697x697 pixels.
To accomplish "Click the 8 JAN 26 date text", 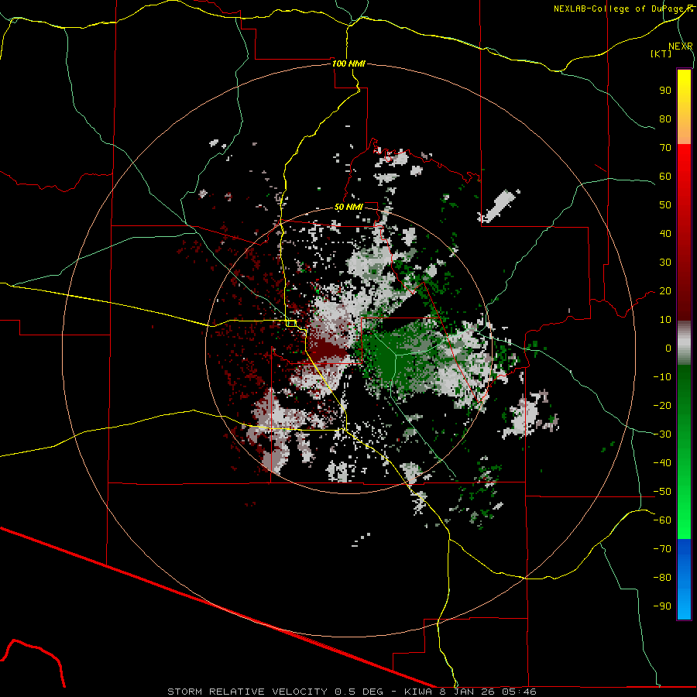I will pyautogui.click(x=468, y=692).
